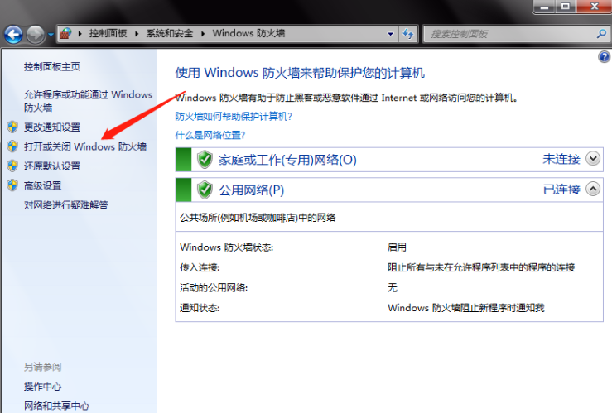Expand arrow before 控制面板 breadcrumb
Viewport: 612px width, 413px height.
80,34
